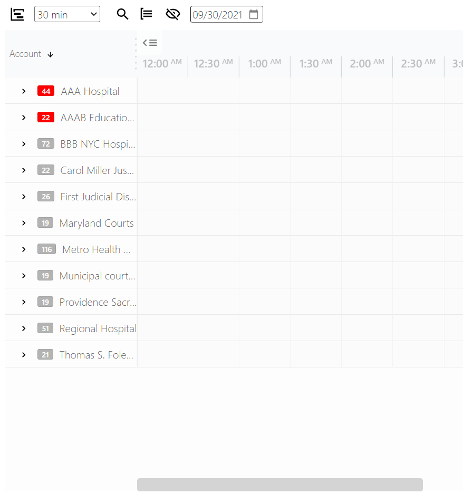Click the 2:00 AM time header
Image resolution: width=463 pixels, height=494 pixels.
[367, 63]
